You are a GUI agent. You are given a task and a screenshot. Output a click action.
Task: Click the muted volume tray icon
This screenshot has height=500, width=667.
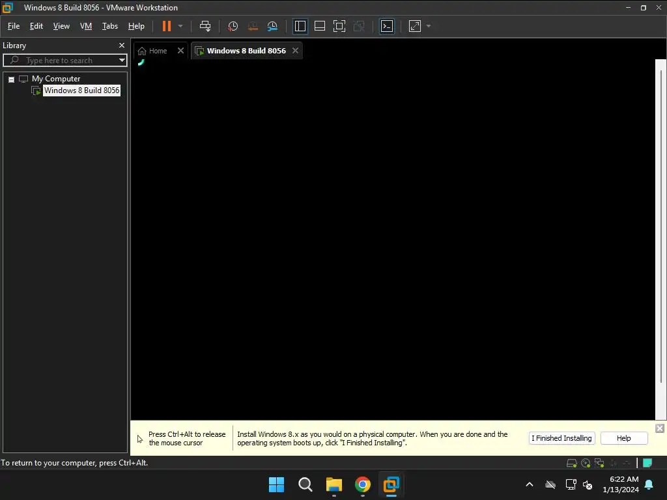coord(588,484)
